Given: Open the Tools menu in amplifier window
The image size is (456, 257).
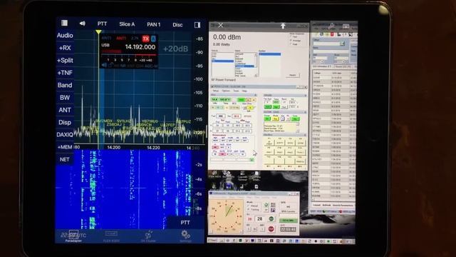Looking at the screenshot, I should click(x=236, y=91).
